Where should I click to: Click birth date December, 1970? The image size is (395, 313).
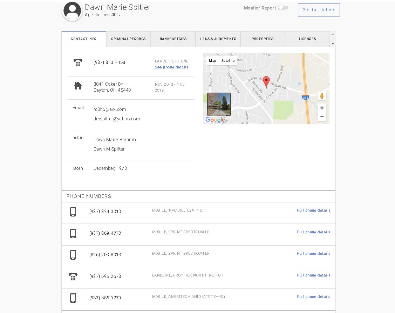coord(110,168)
